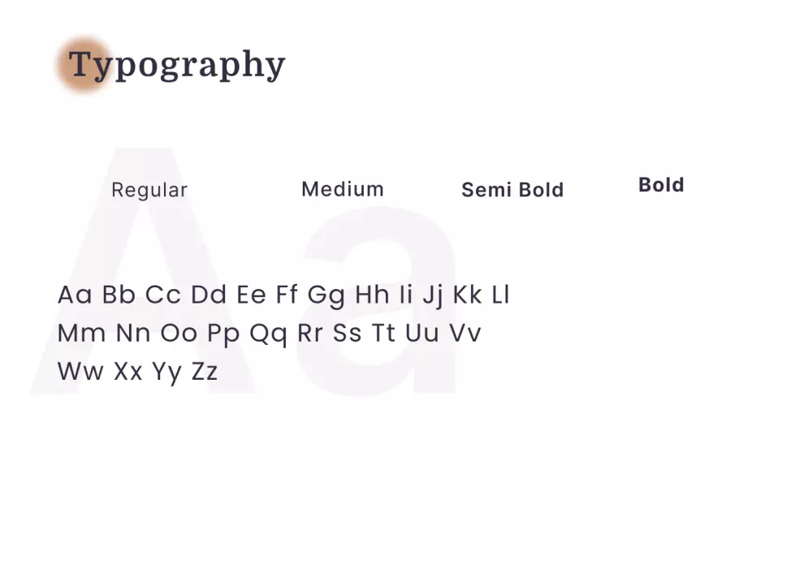Image resolution: width=812 pixels, height=577 pixels.
Task: Pick the Bold weight label
Action: click(661, 185)
